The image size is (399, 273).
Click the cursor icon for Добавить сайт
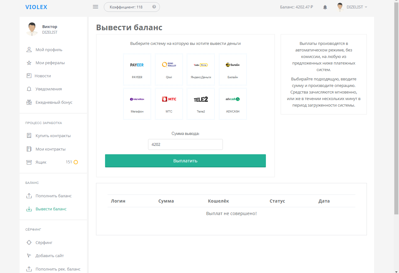(29, 256)
